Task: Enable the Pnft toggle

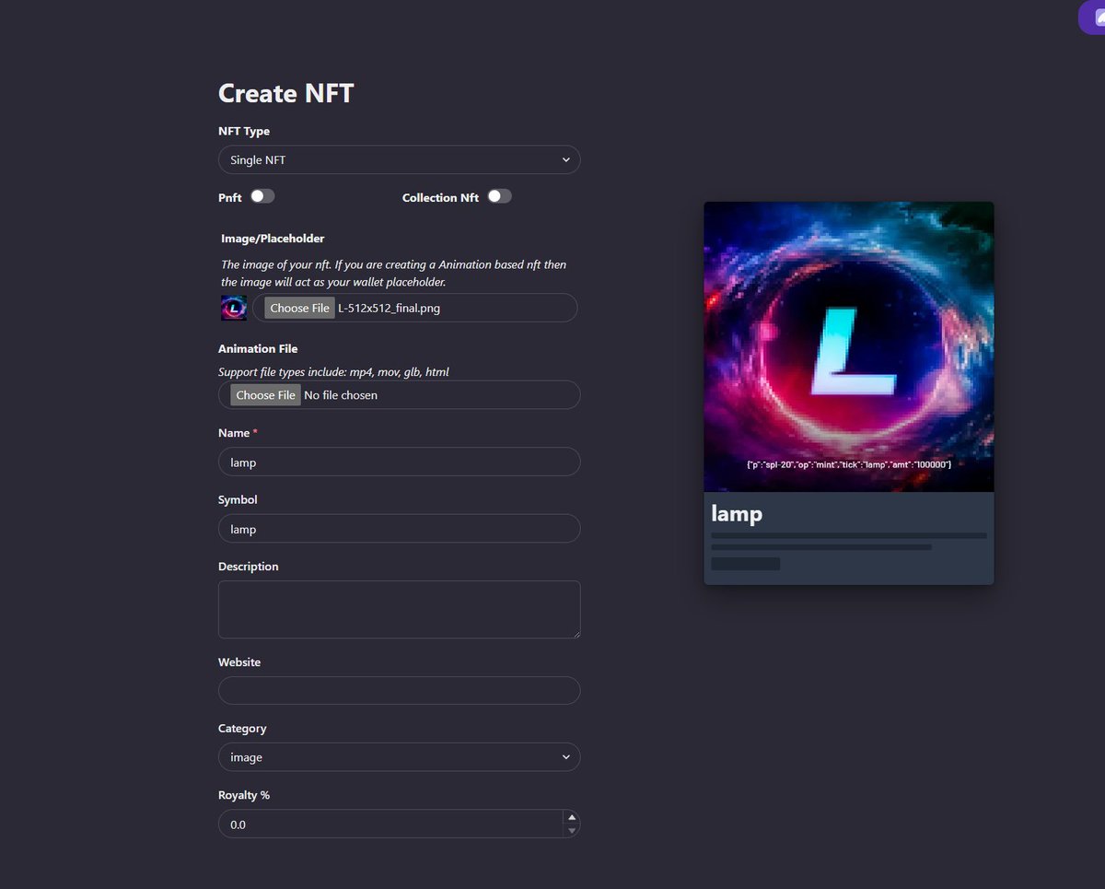Action: (x=262, y=196)
